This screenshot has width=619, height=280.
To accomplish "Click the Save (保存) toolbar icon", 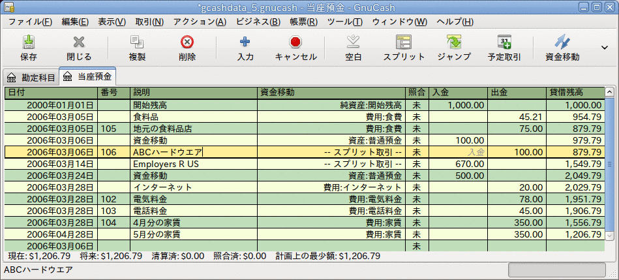I will click(x=29, y=43).
